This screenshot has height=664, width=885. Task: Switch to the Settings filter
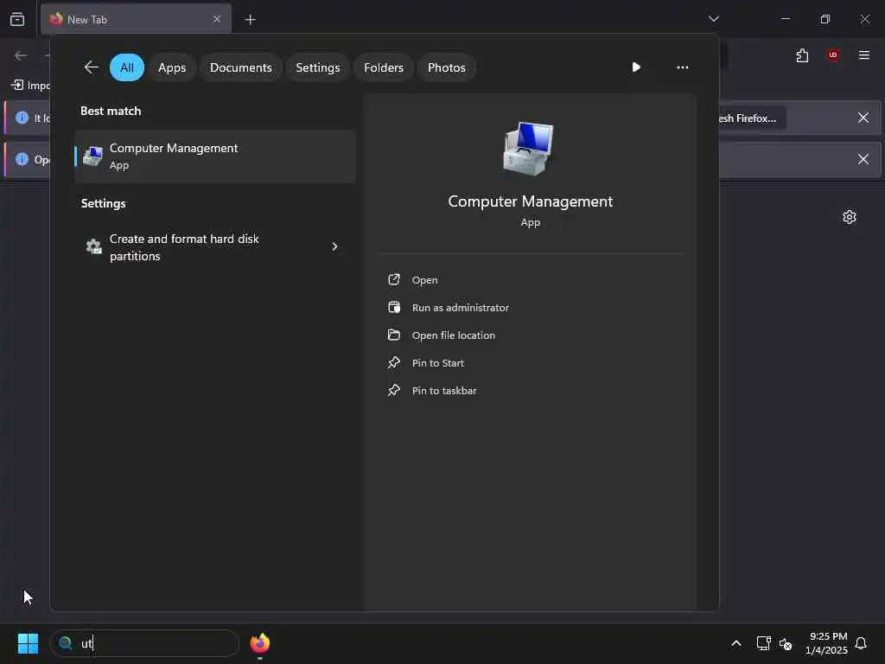coord(318,67)
